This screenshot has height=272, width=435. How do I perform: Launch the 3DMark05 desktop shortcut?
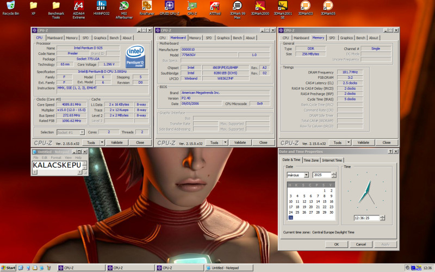[328, 8]
